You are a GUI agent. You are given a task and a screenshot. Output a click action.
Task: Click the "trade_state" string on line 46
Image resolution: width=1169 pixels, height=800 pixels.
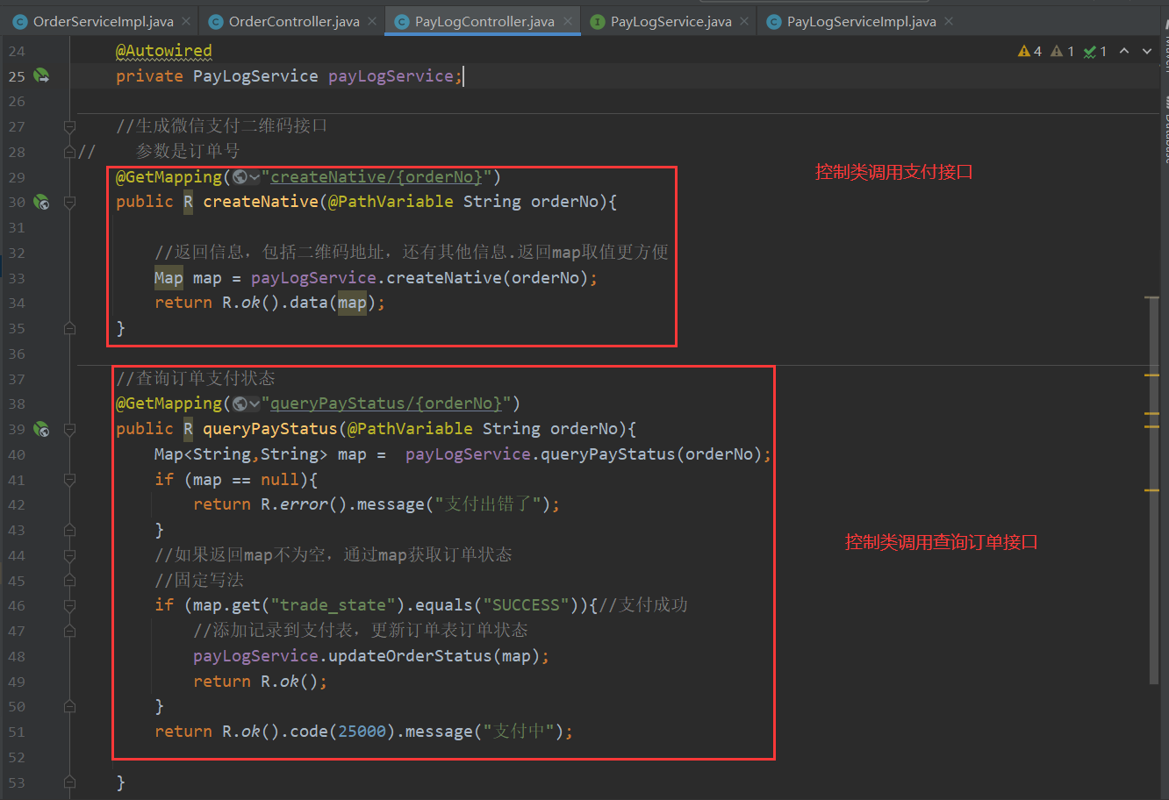[333, 605]
